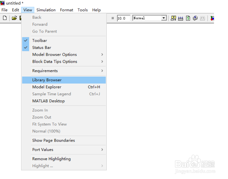228x179 pixels.
Task: Click Normal (100%) zoom entry
Action: [x=64, y=131]
